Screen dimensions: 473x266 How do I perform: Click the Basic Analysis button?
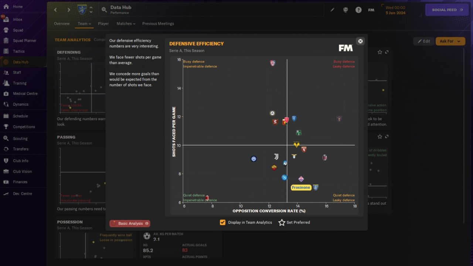pos(130,224)
